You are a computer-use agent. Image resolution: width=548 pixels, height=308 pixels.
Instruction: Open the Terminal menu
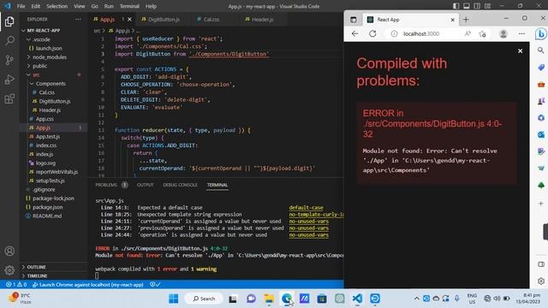click(129, 6)
